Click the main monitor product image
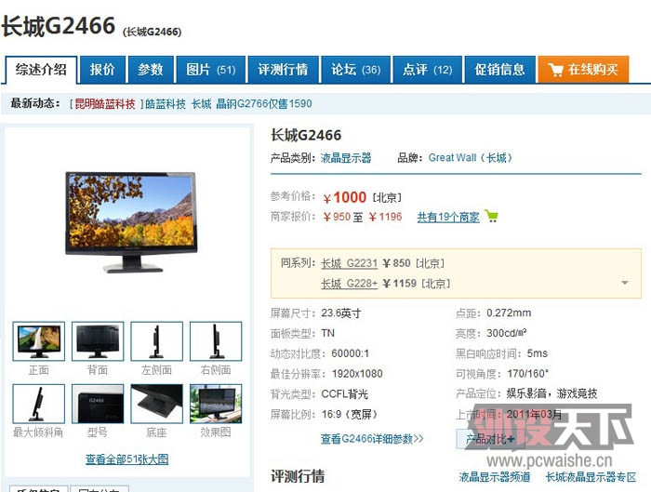This screenshot has height=492, width=651. [x=131, y=222]
